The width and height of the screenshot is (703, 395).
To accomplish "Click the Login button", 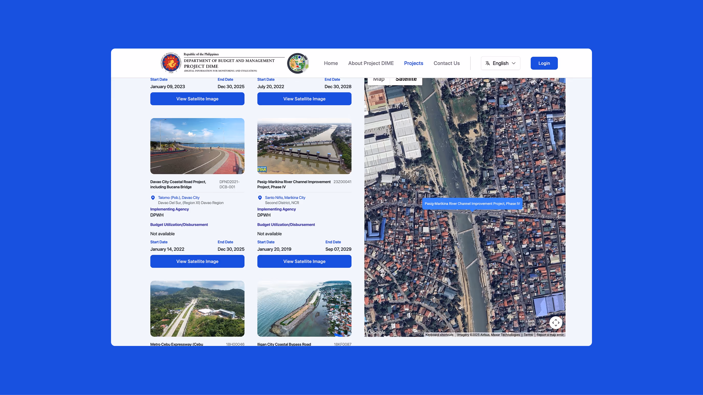I will click(x=544, y=63).
